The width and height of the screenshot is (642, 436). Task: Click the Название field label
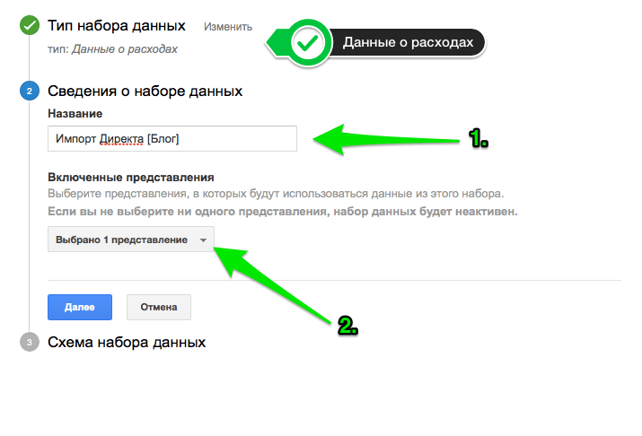(75, 114)
